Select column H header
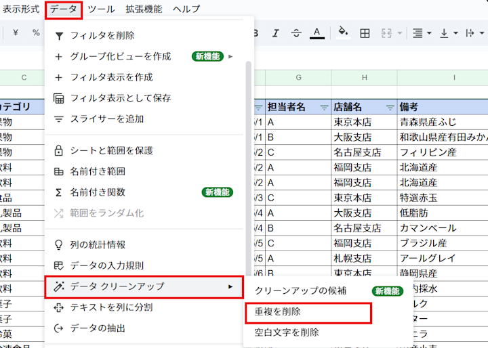488x348 pixels. point(364,78)
